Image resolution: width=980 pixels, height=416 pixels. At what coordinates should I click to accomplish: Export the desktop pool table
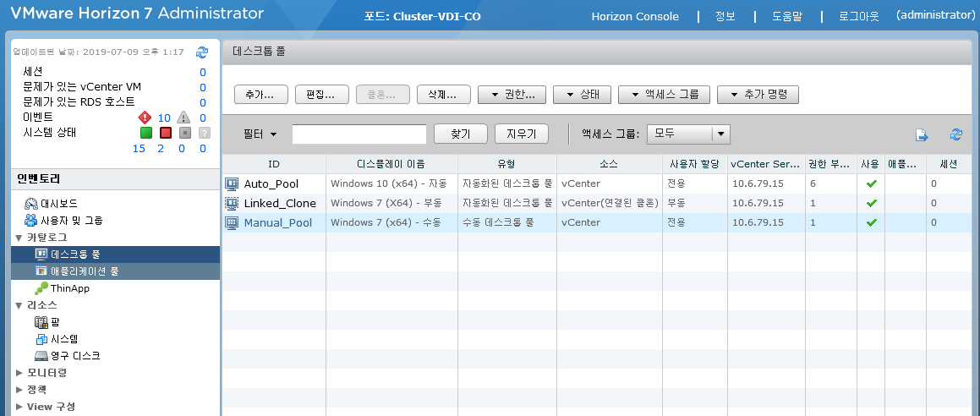(x=922, y=134)
